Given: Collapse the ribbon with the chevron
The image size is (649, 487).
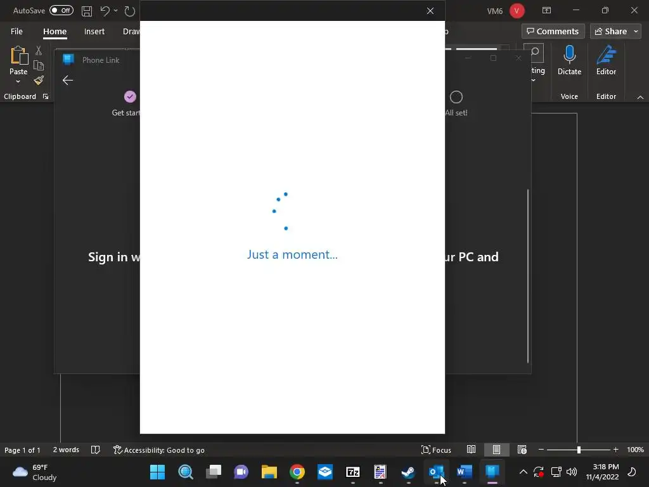Looking at the screenshot, I should 640,97.
